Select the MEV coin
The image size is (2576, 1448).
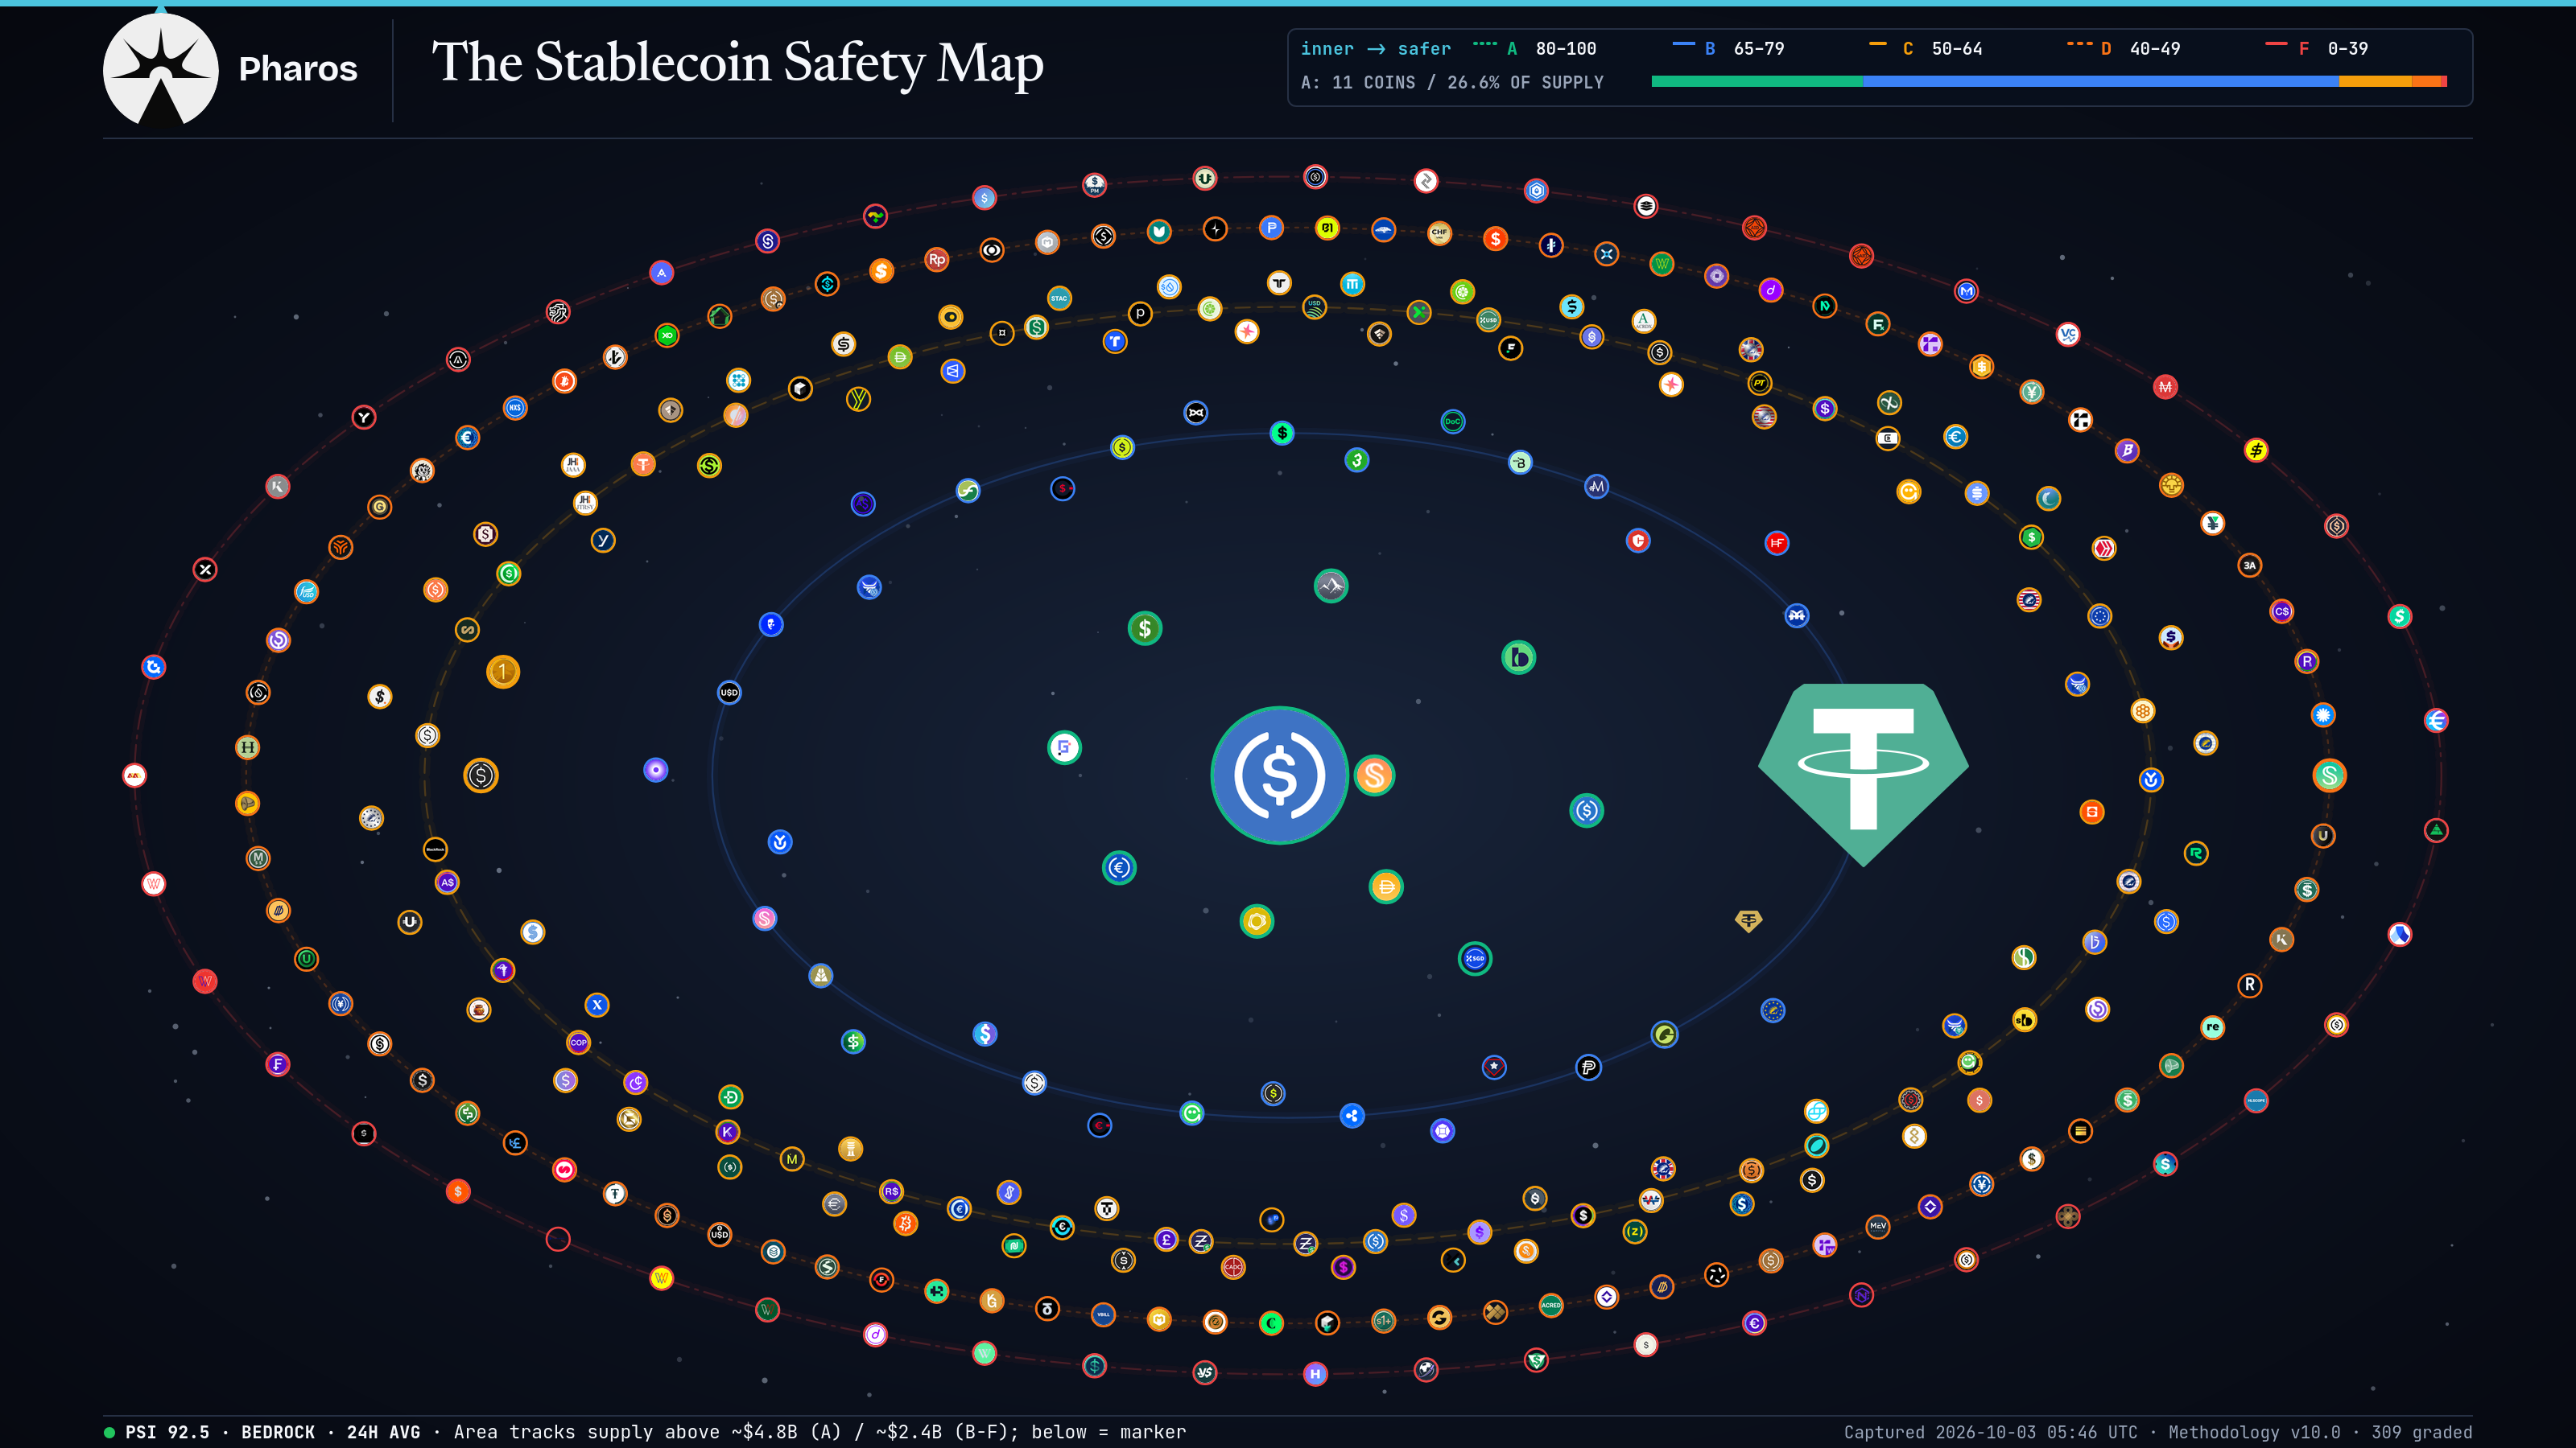(1878, 1225)
